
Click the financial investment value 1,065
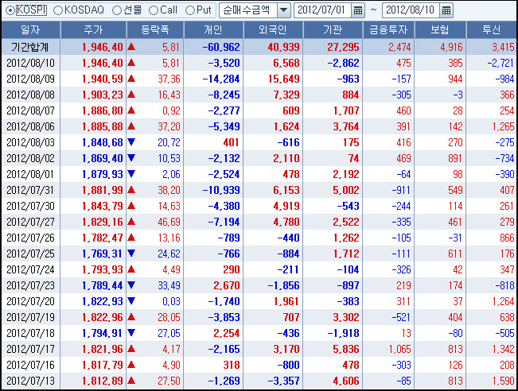click(399, 349)
